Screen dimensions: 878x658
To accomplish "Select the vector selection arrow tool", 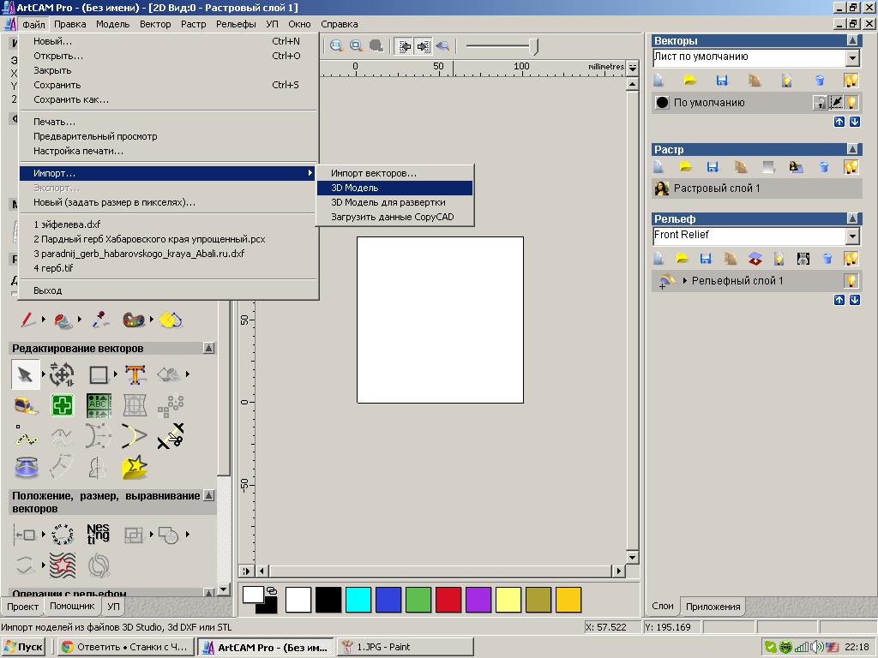I will click(25, 374).
